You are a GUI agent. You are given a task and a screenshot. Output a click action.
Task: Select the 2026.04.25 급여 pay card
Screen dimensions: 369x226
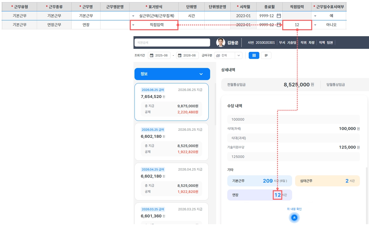[x=171, y=181]
